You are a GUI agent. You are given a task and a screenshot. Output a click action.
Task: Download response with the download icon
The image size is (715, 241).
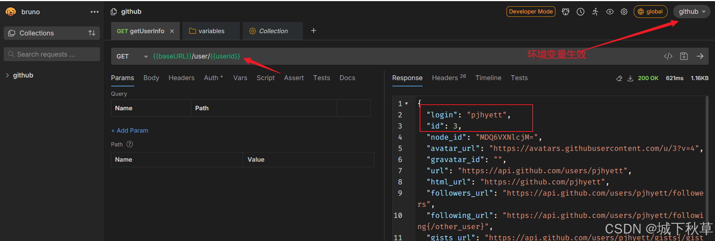(x=630, y=78)
